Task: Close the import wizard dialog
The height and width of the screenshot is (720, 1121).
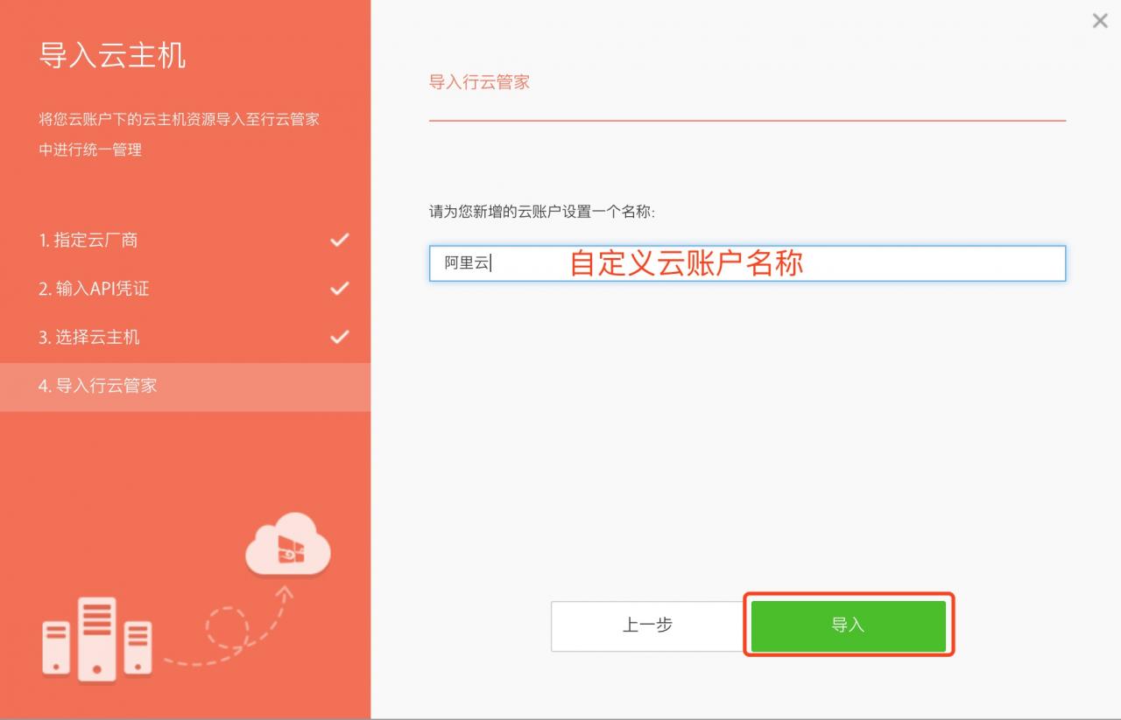Action: 1100,21
